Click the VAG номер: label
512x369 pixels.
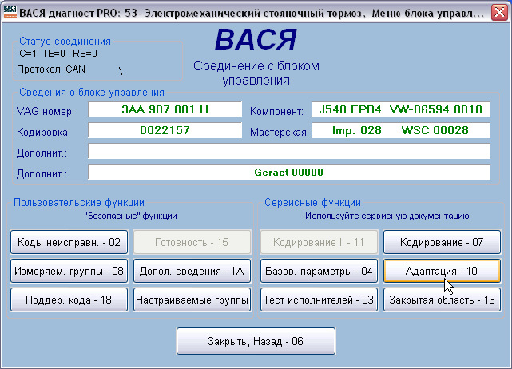tap(46, 111)
